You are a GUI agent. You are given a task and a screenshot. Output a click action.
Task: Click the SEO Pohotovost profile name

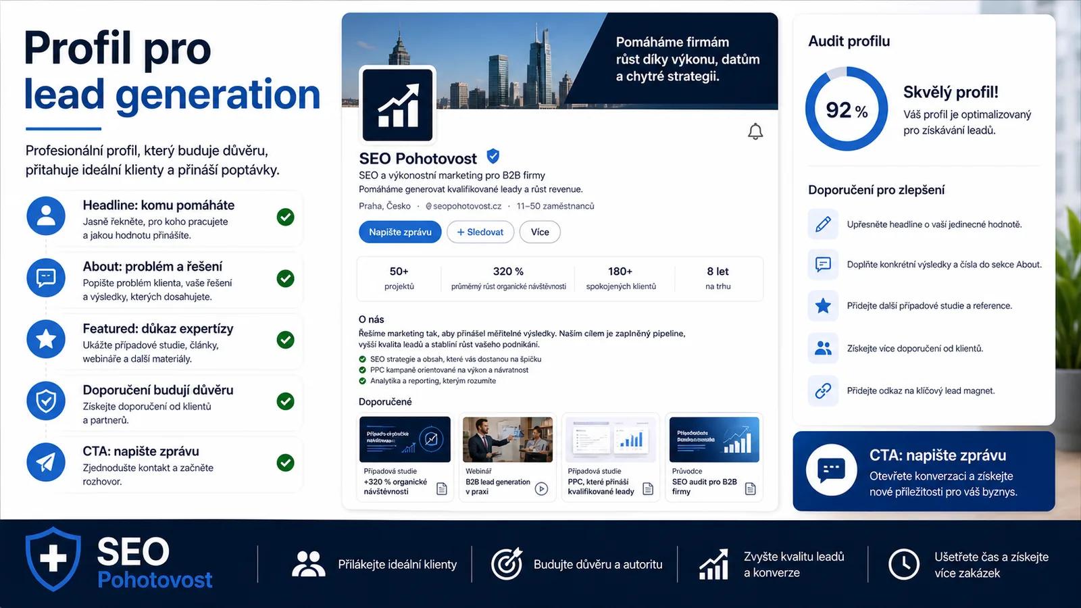(x=418, y=159)
